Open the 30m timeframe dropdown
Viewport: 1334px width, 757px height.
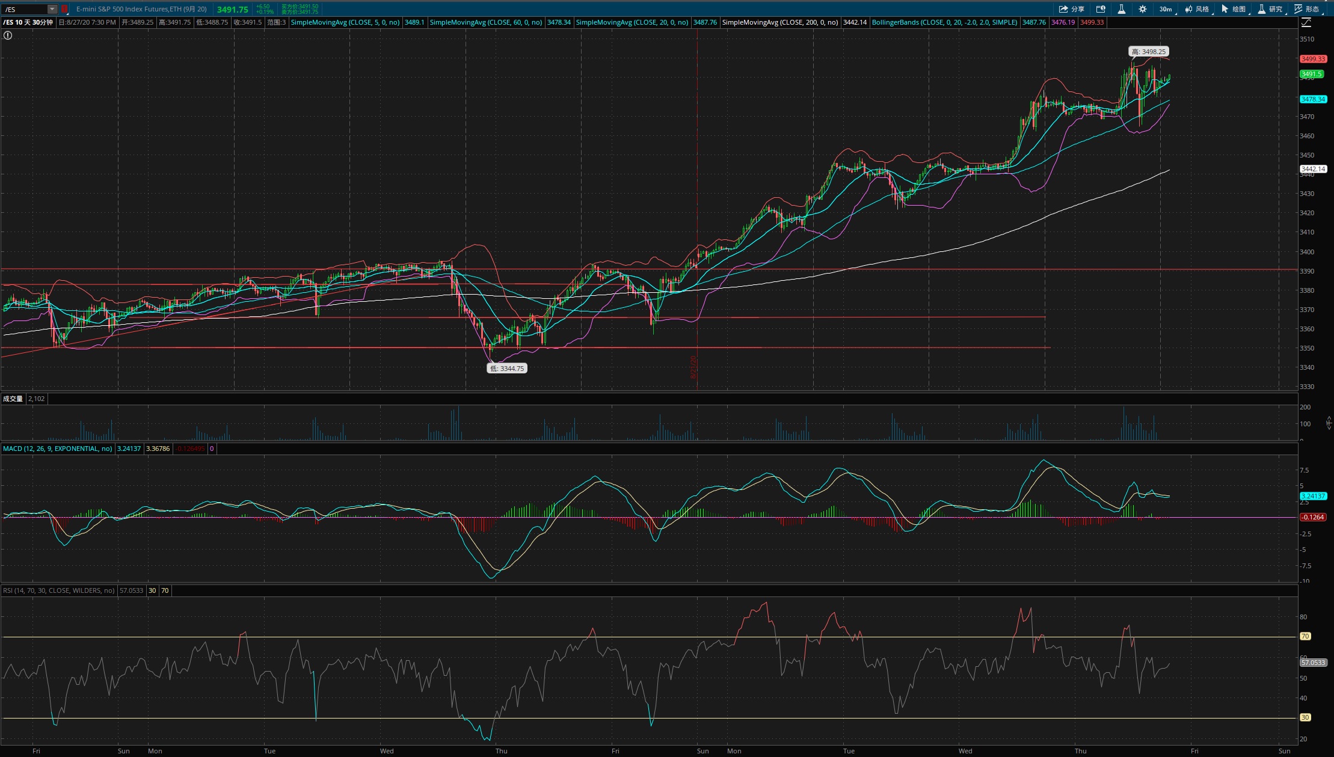(x=1166, y=9)
